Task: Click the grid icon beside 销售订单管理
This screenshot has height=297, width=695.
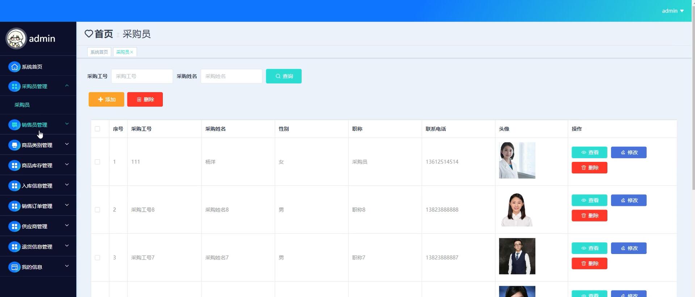Action: 14,206
